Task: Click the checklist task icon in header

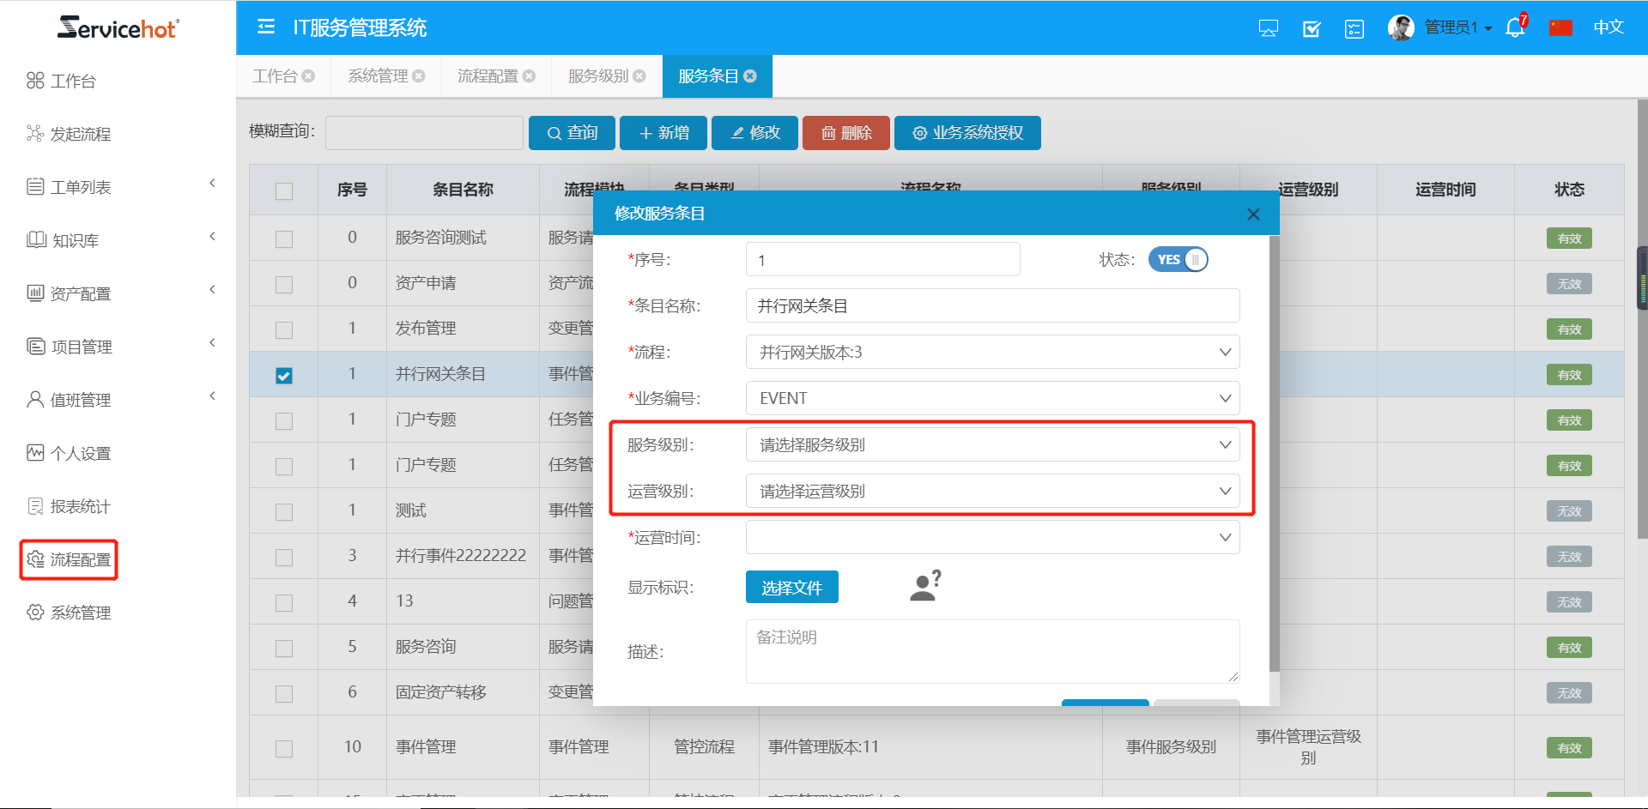Action: [x=1312, y=28]
